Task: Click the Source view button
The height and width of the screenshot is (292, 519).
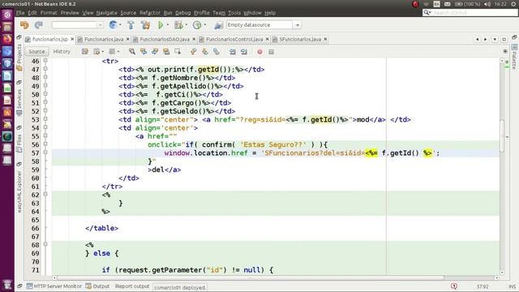Action: (36, 52)
